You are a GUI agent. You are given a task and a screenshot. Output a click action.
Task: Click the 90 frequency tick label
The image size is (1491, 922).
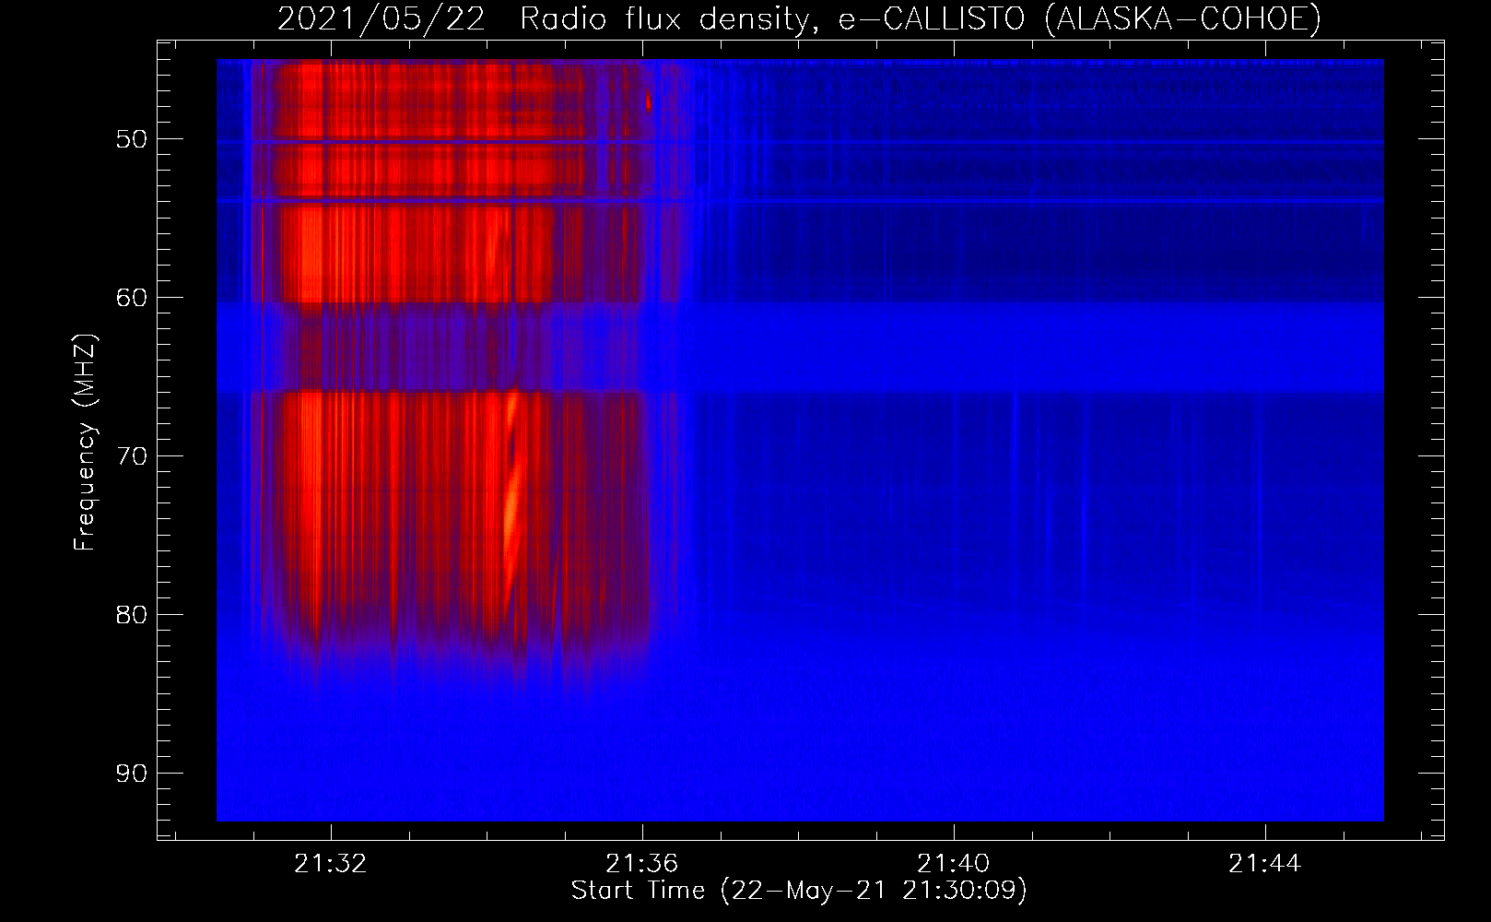(x=131, y=774)
